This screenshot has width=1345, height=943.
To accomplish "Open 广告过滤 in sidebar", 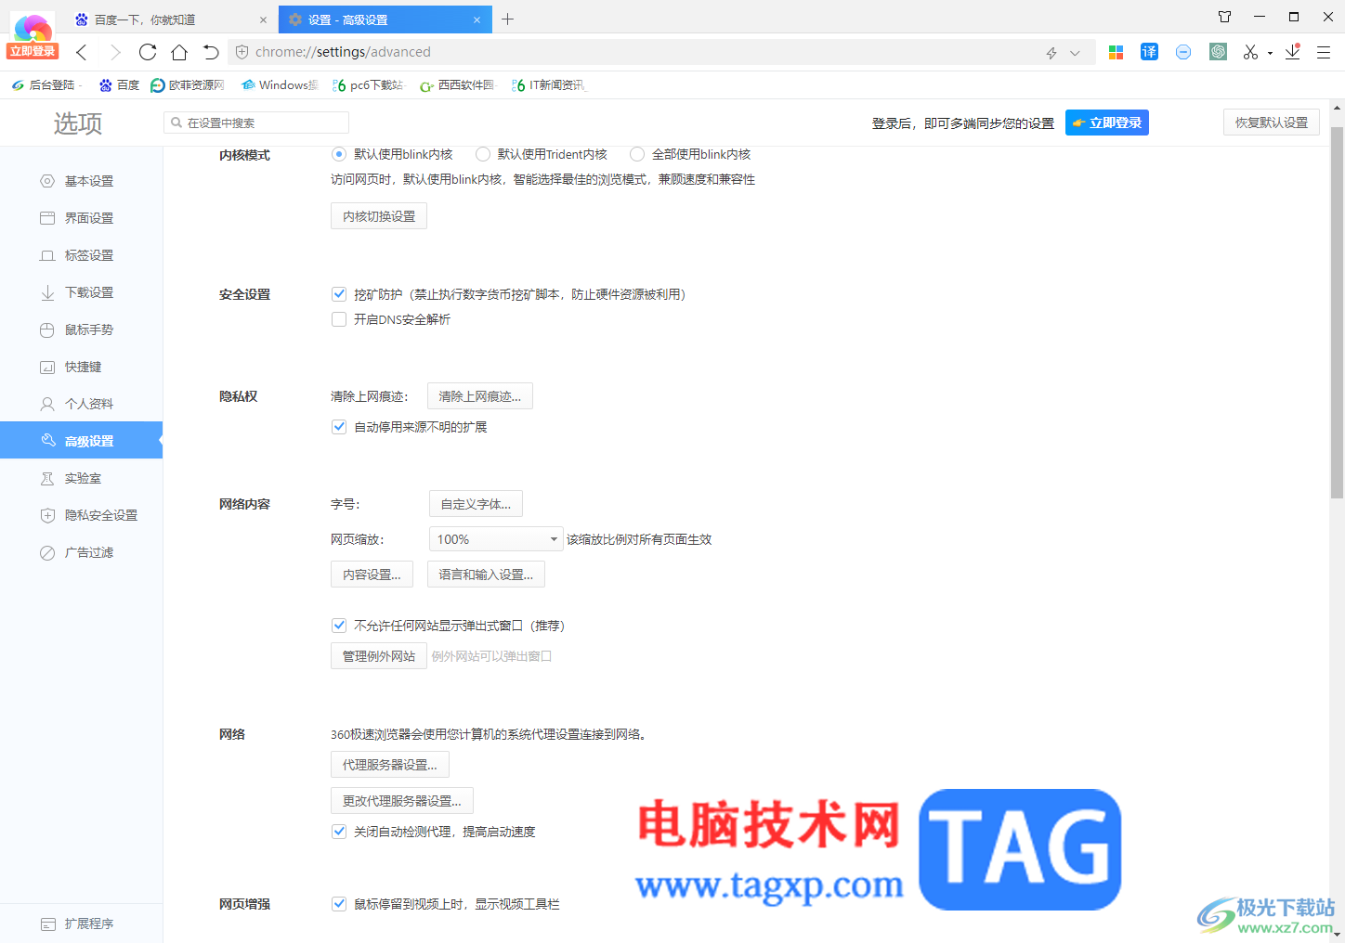I will (x=81, y=552).
